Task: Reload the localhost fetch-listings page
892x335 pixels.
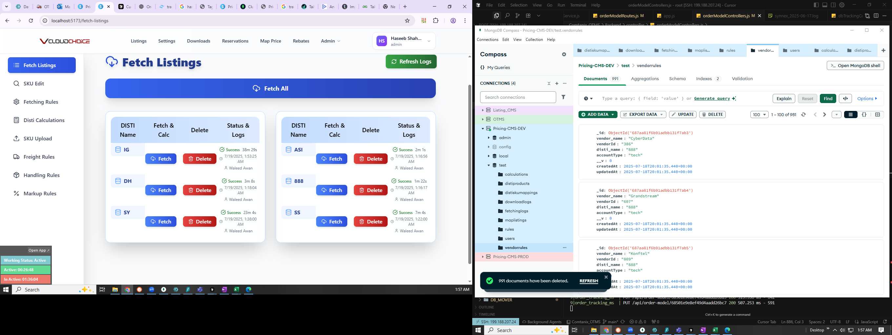Action: (x=31, y=21)
